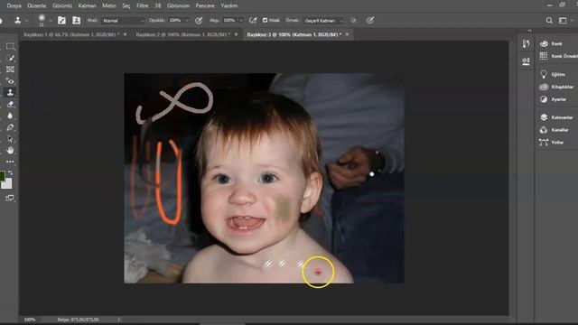Screen dimensions: 578x325
Task: Close the Başlıksız-2 document tab
Action: 237,34
